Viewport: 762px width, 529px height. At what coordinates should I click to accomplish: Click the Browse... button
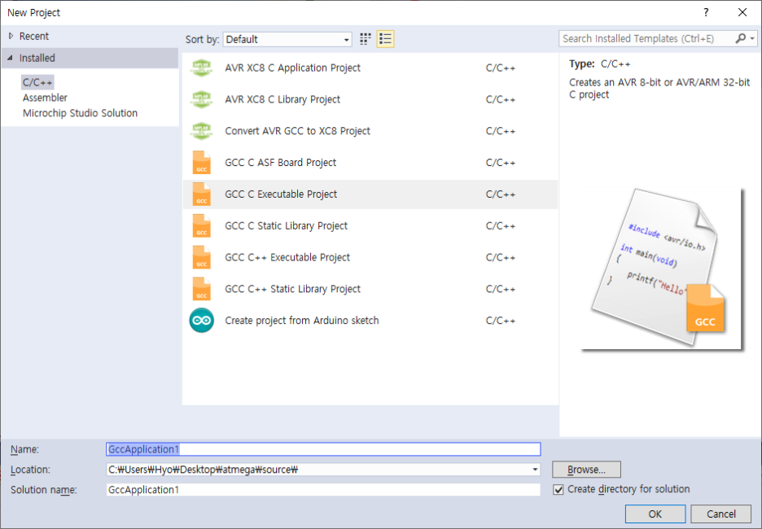tap(587, 470)
